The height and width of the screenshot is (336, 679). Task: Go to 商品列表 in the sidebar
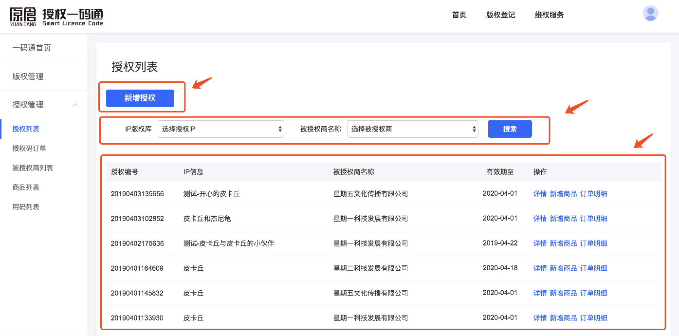(26, 187)
